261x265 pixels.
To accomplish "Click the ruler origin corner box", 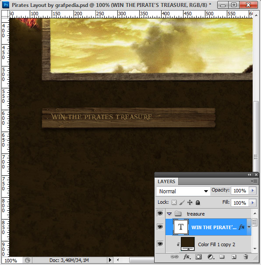I will click(5, 14).
